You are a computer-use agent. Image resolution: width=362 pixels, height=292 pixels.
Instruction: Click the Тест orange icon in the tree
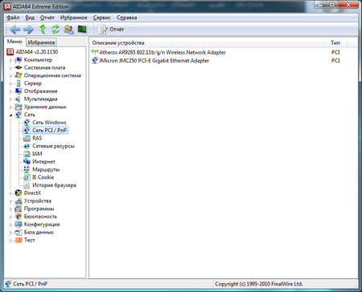pos(19,240)
